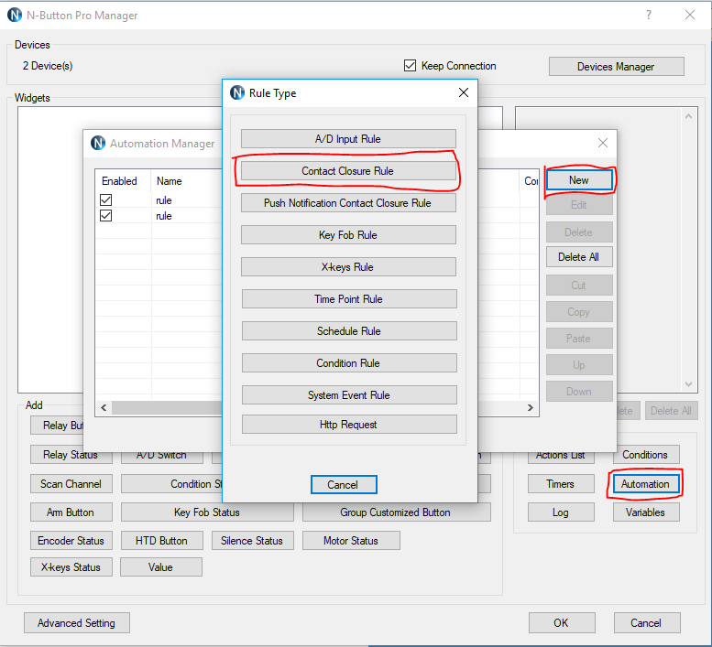Open Variables button
This screenshot has width=712, height=647.
tap(646, 512)
